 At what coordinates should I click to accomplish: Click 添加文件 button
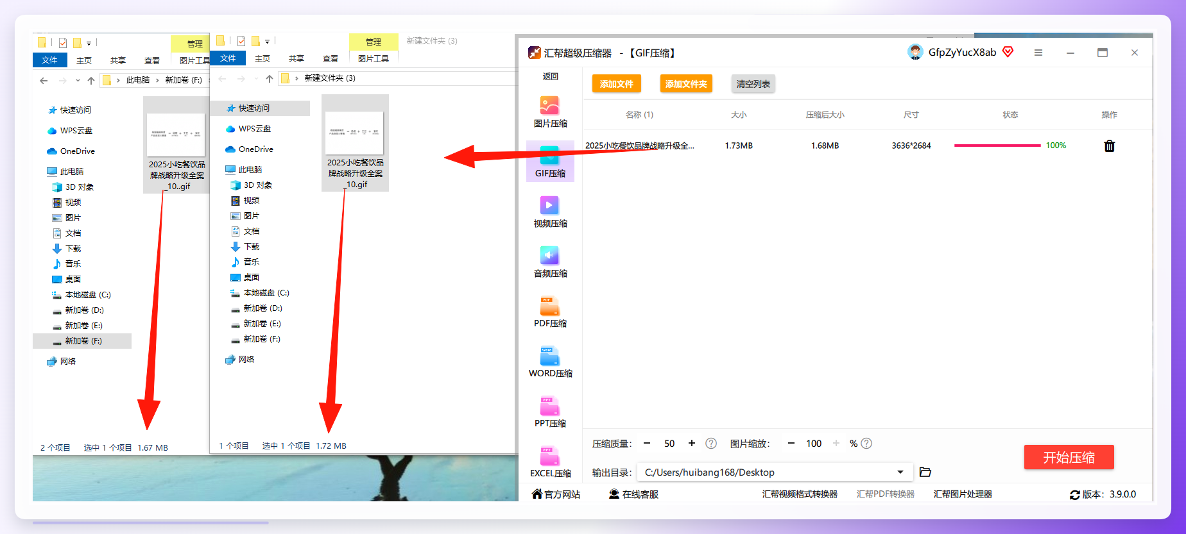(616, 84)
